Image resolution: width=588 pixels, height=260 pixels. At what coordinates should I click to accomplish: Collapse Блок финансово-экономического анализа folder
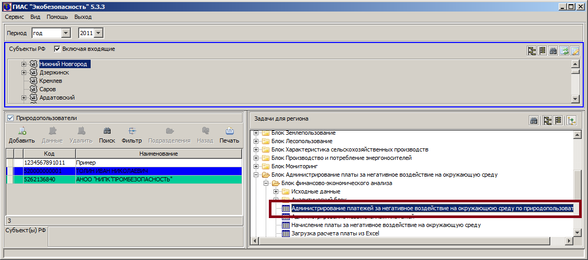point(267,183)
